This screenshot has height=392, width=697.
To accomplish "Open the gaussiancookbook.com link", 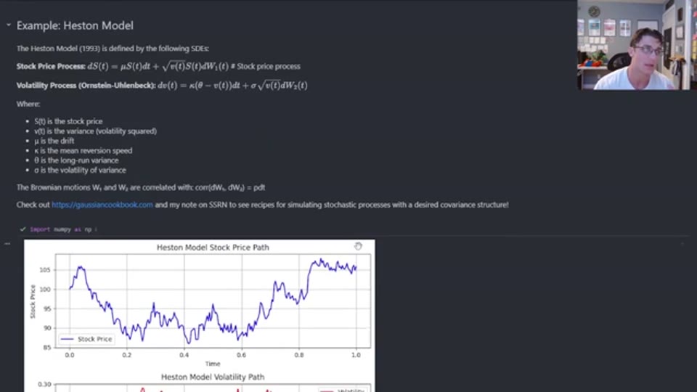I will [102, 205].
